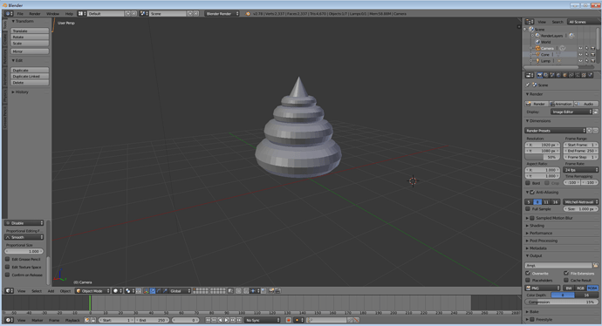This screenshot has width=602, height=326.
Task: Hide the Cone object with eye icon
Action: click(580, 54)
